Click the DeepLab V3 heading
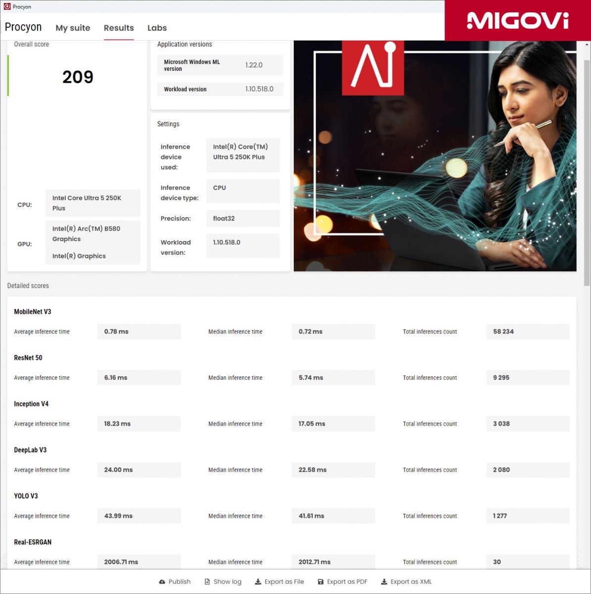Image resolution: width=591 pixels, height=594 pixels. [30, 450]
